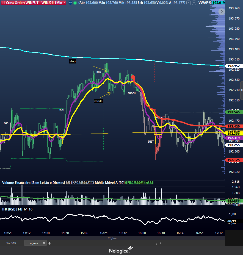The height and width of the screenshot is (255, 243).
Task: Click the red marker dot on moving average
Action: coord(133,77)
